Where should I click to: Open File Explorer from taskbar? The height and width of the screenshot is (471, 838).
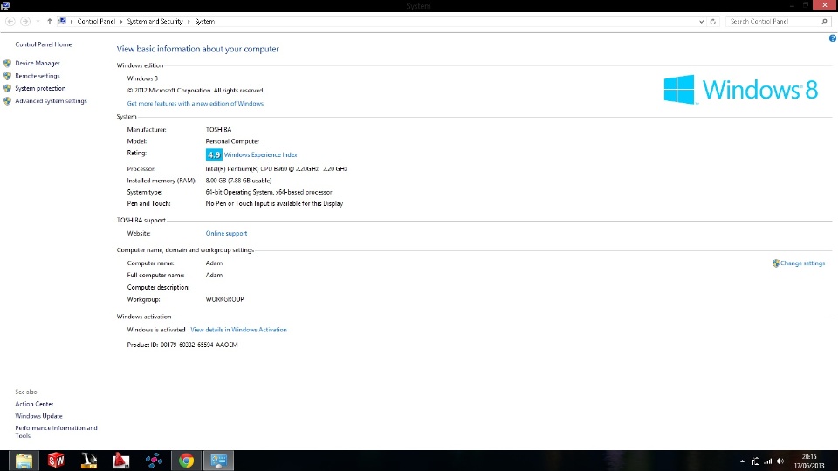coord(24,461)
